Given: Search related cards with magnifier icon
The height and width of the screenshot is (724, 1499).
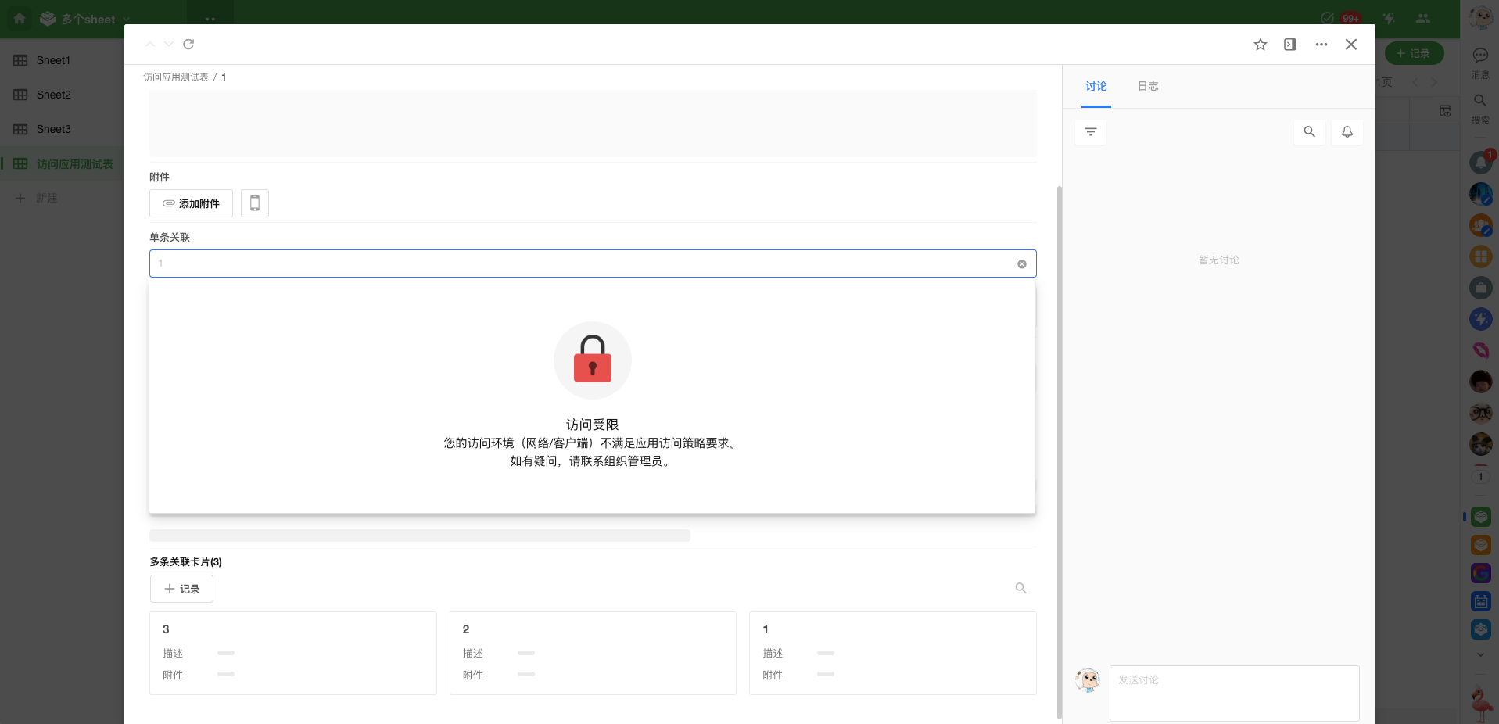Looking at the screenshot, I should point(1020,588).
